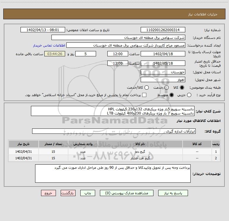The height and width of the screenshot is (221, 229).
Task: Click the request number field 1102001262000314
Action: [163, 30]
